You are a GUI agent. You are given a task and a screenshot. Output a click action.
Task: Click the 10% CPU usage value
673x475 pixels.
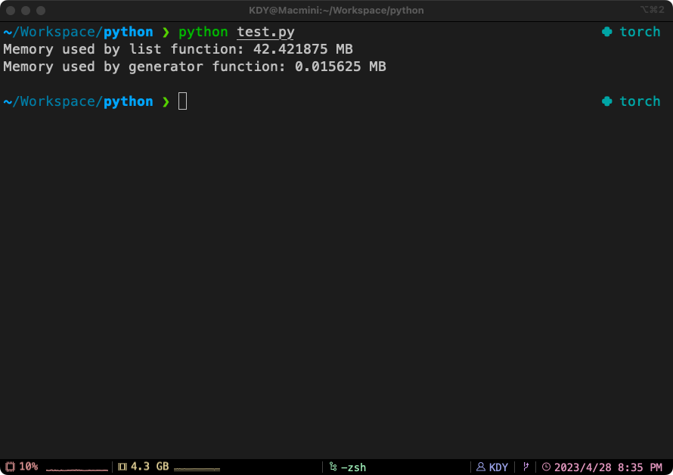click(x=28, y=467)
